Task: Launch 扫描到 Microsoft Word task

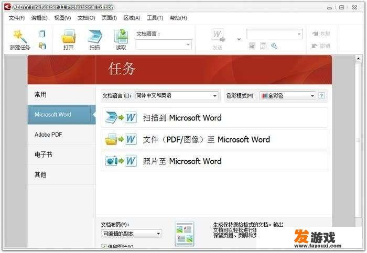Action: (x=214, y=118)
